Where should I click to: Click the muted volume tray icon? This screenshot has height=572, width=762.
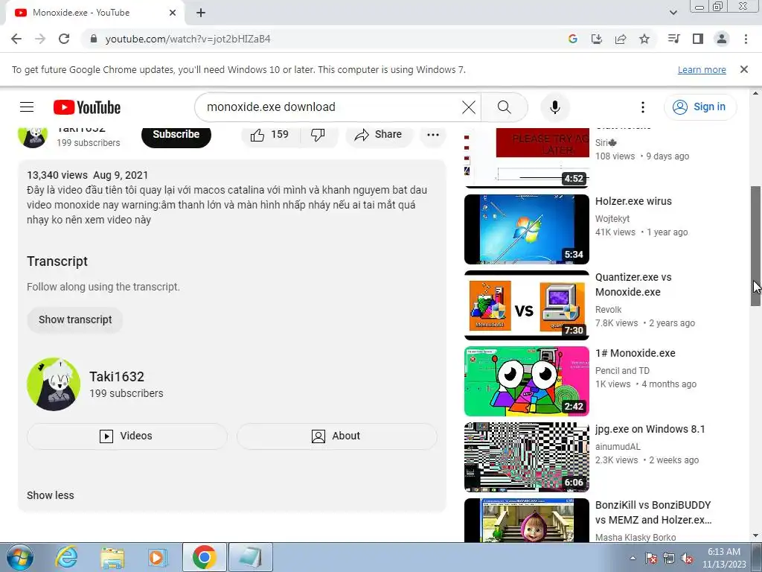(x=687, y=558)
